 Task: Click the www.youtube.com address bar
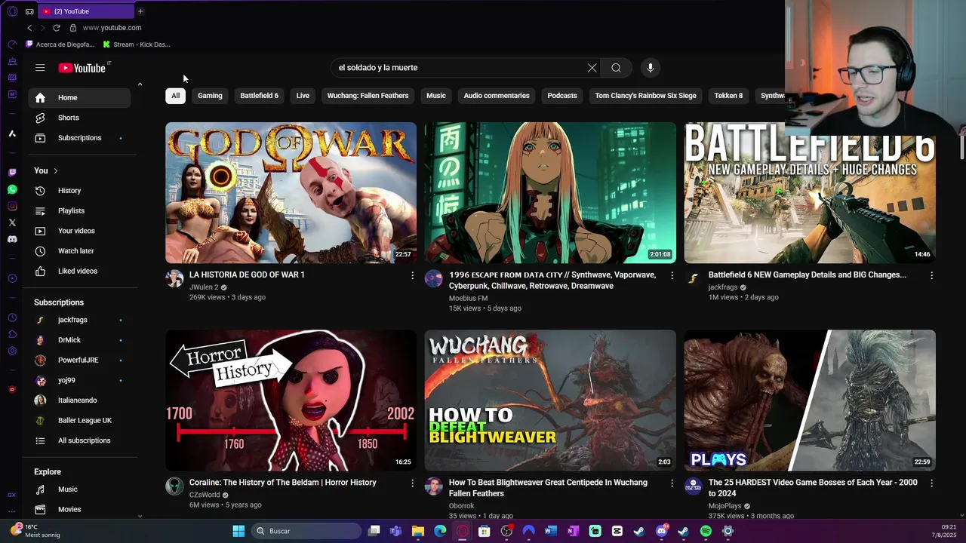pos(112,27)
